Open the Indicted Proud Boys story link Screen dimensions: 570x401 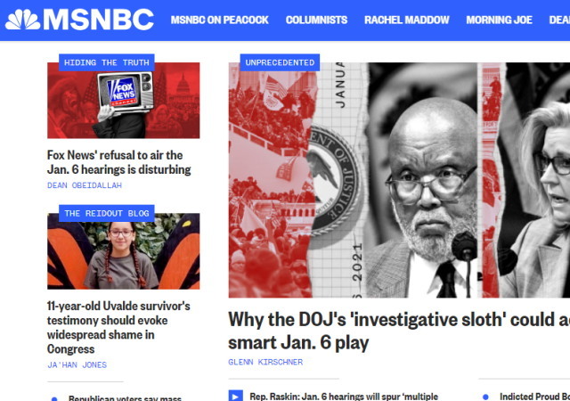[x=534, y=397]
